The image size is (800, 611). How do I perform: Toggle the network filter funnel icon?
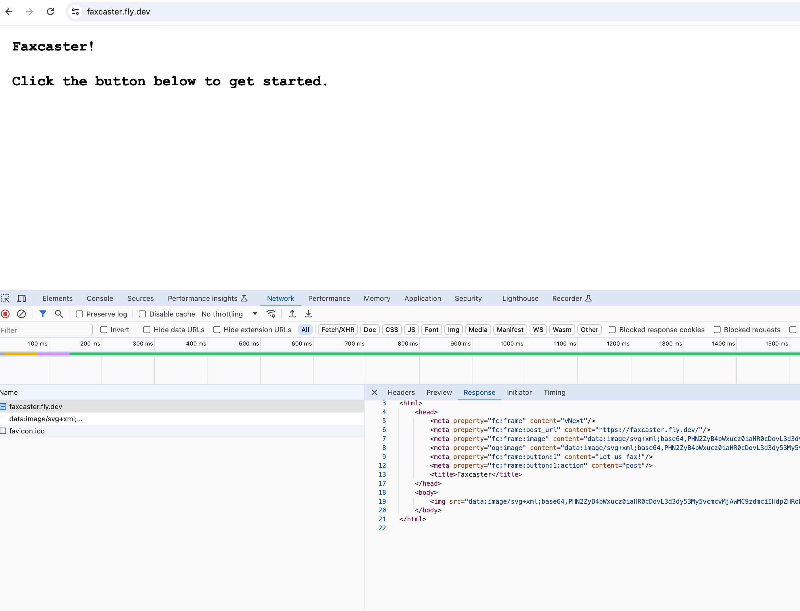(x=43, y=314)
